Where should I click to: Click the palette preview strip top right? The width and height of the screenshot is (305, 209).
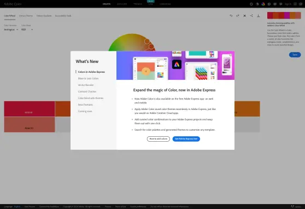pyautogui.click(x=284, y=15)
